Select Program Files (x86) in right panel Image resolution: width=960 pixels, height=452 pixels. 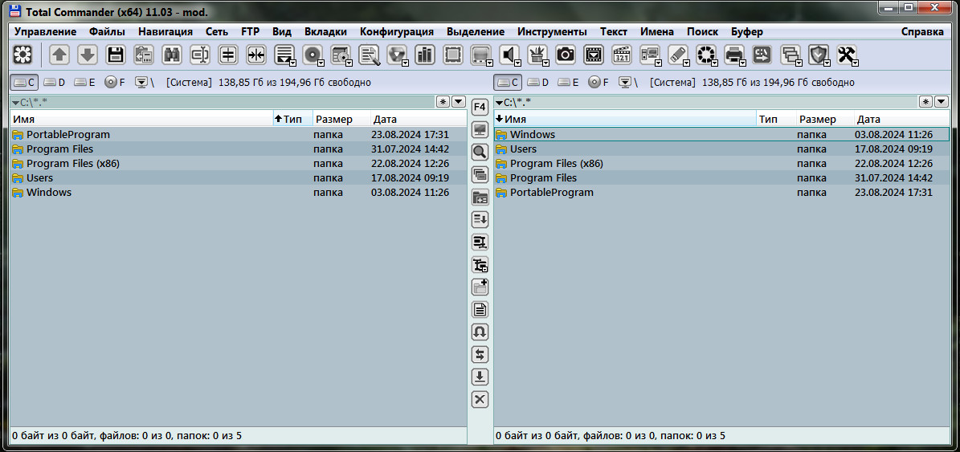click(722, 163)
